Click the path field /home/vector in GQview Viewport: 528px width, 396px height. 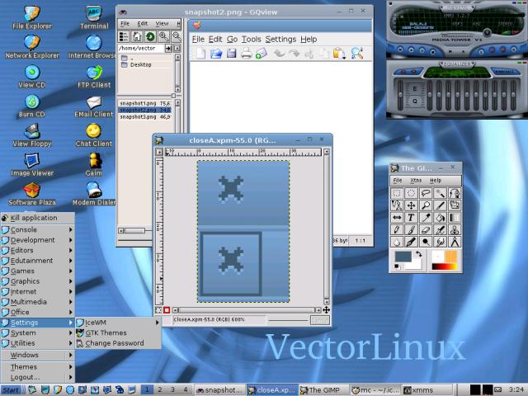tap(141, 49)
